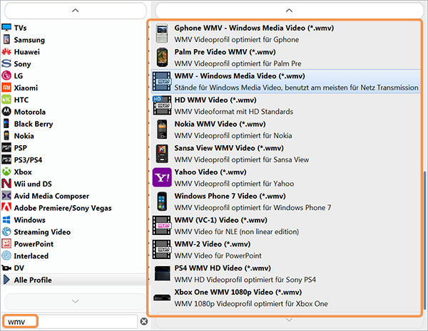Click the PSP logo icon
Screen dimensions: 428x331
click(6, 147)
